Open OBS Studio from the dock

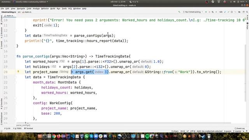(x=124, y=136)
